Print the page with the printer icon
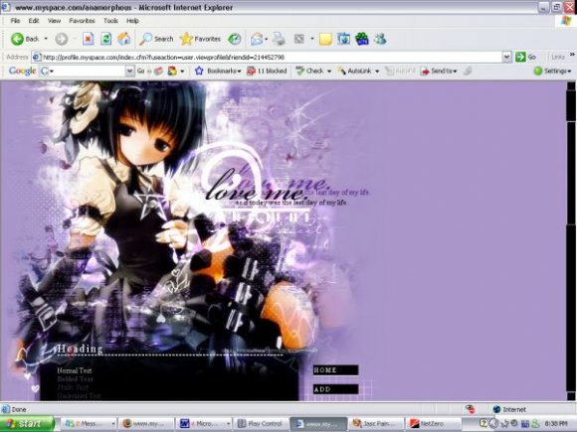Viewport: 577px width, 432px height. click(x=279, y=39)
